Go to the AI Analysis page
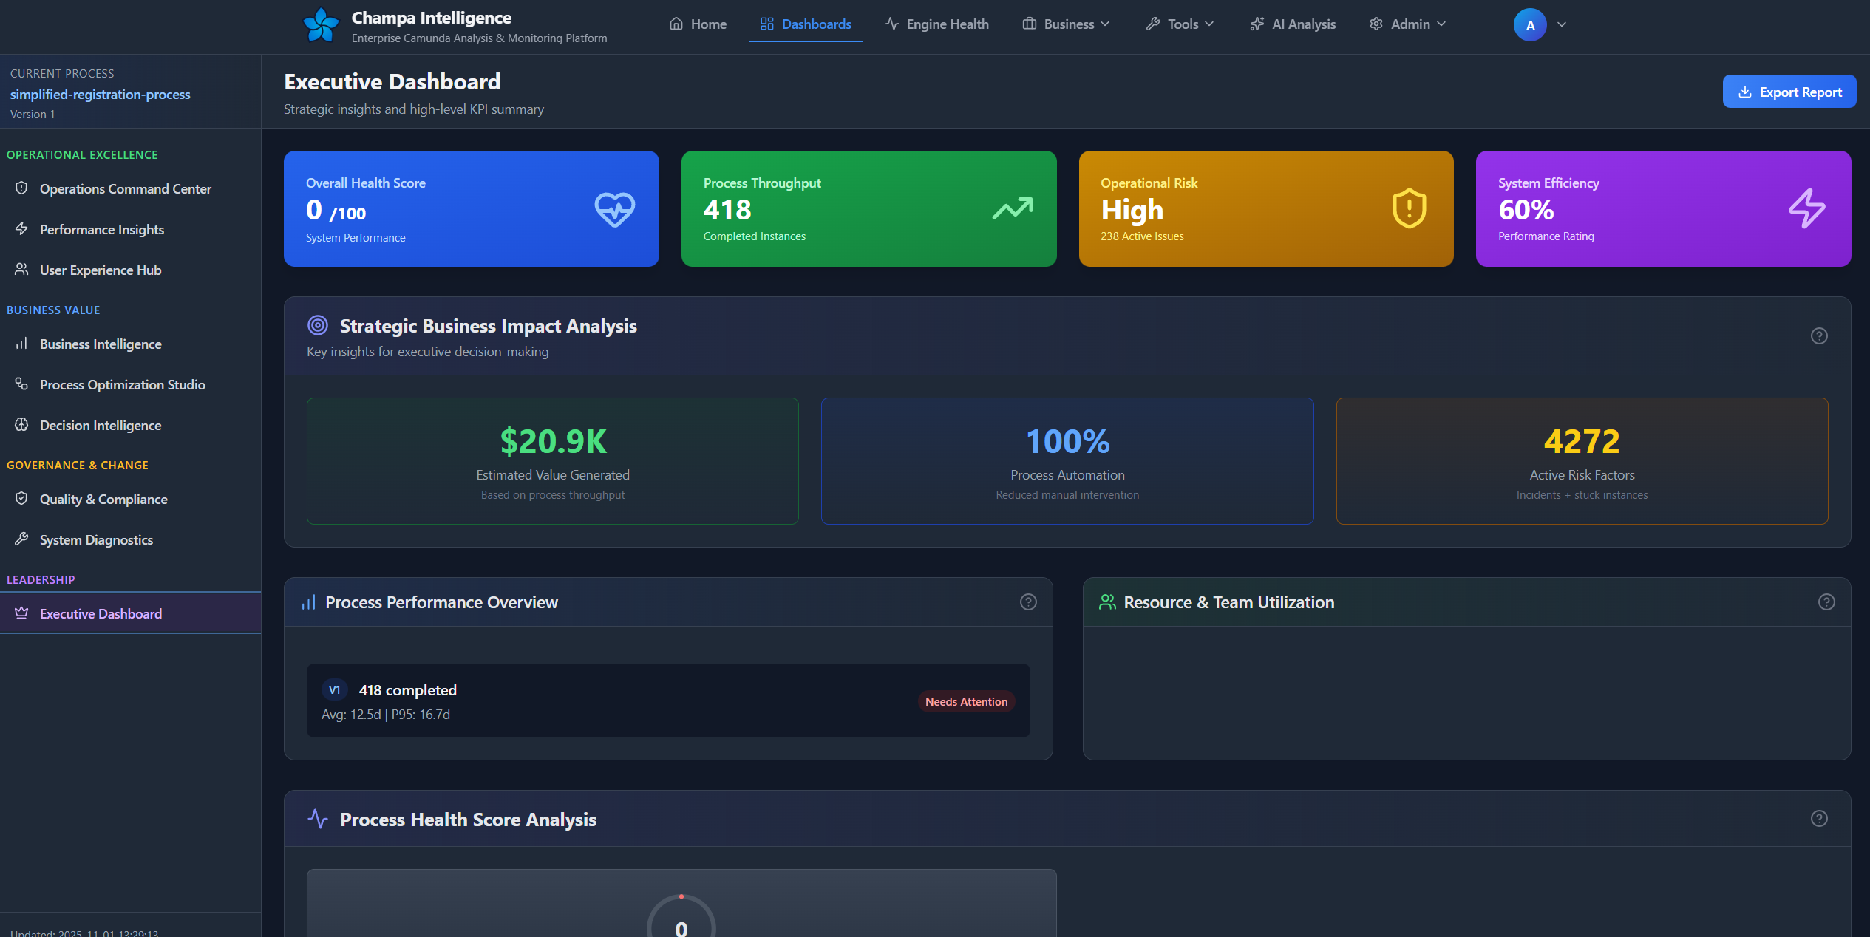Viewport: 1870px width, 937px height. tap(1293, 24)
